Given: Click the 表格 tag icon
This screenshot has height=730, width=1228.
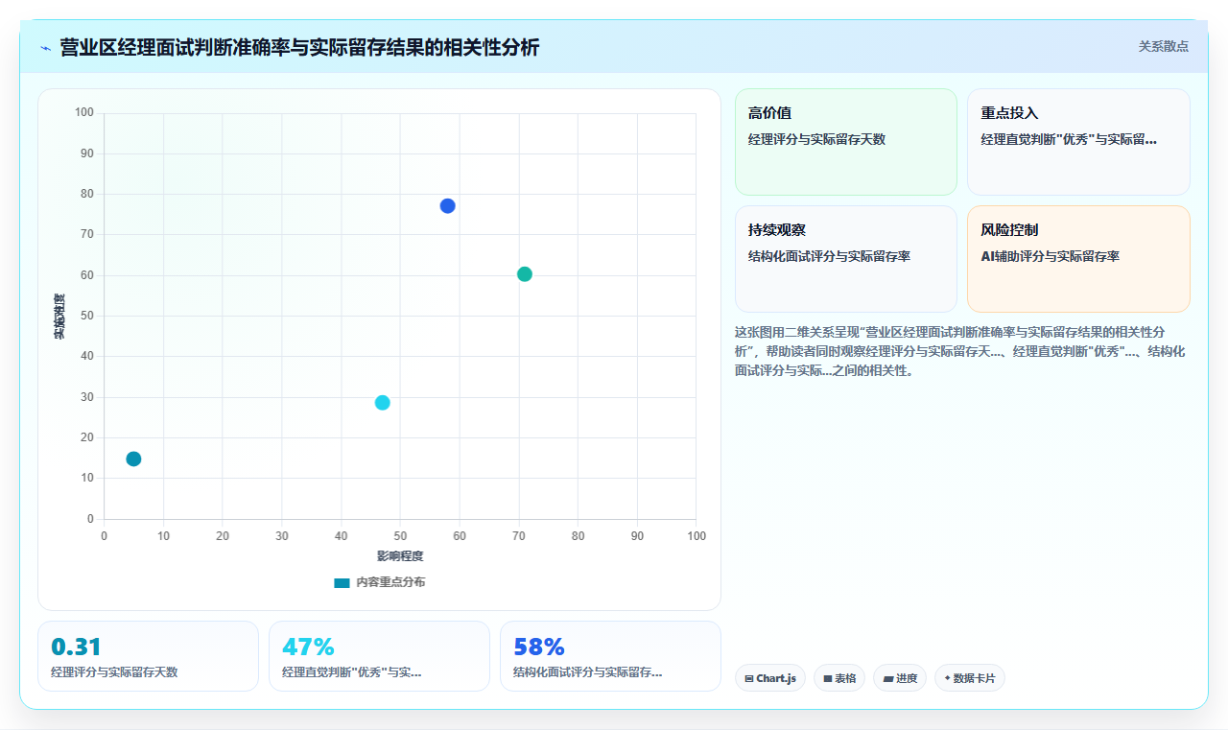Looking at the screenshot, I should (828, 678).
